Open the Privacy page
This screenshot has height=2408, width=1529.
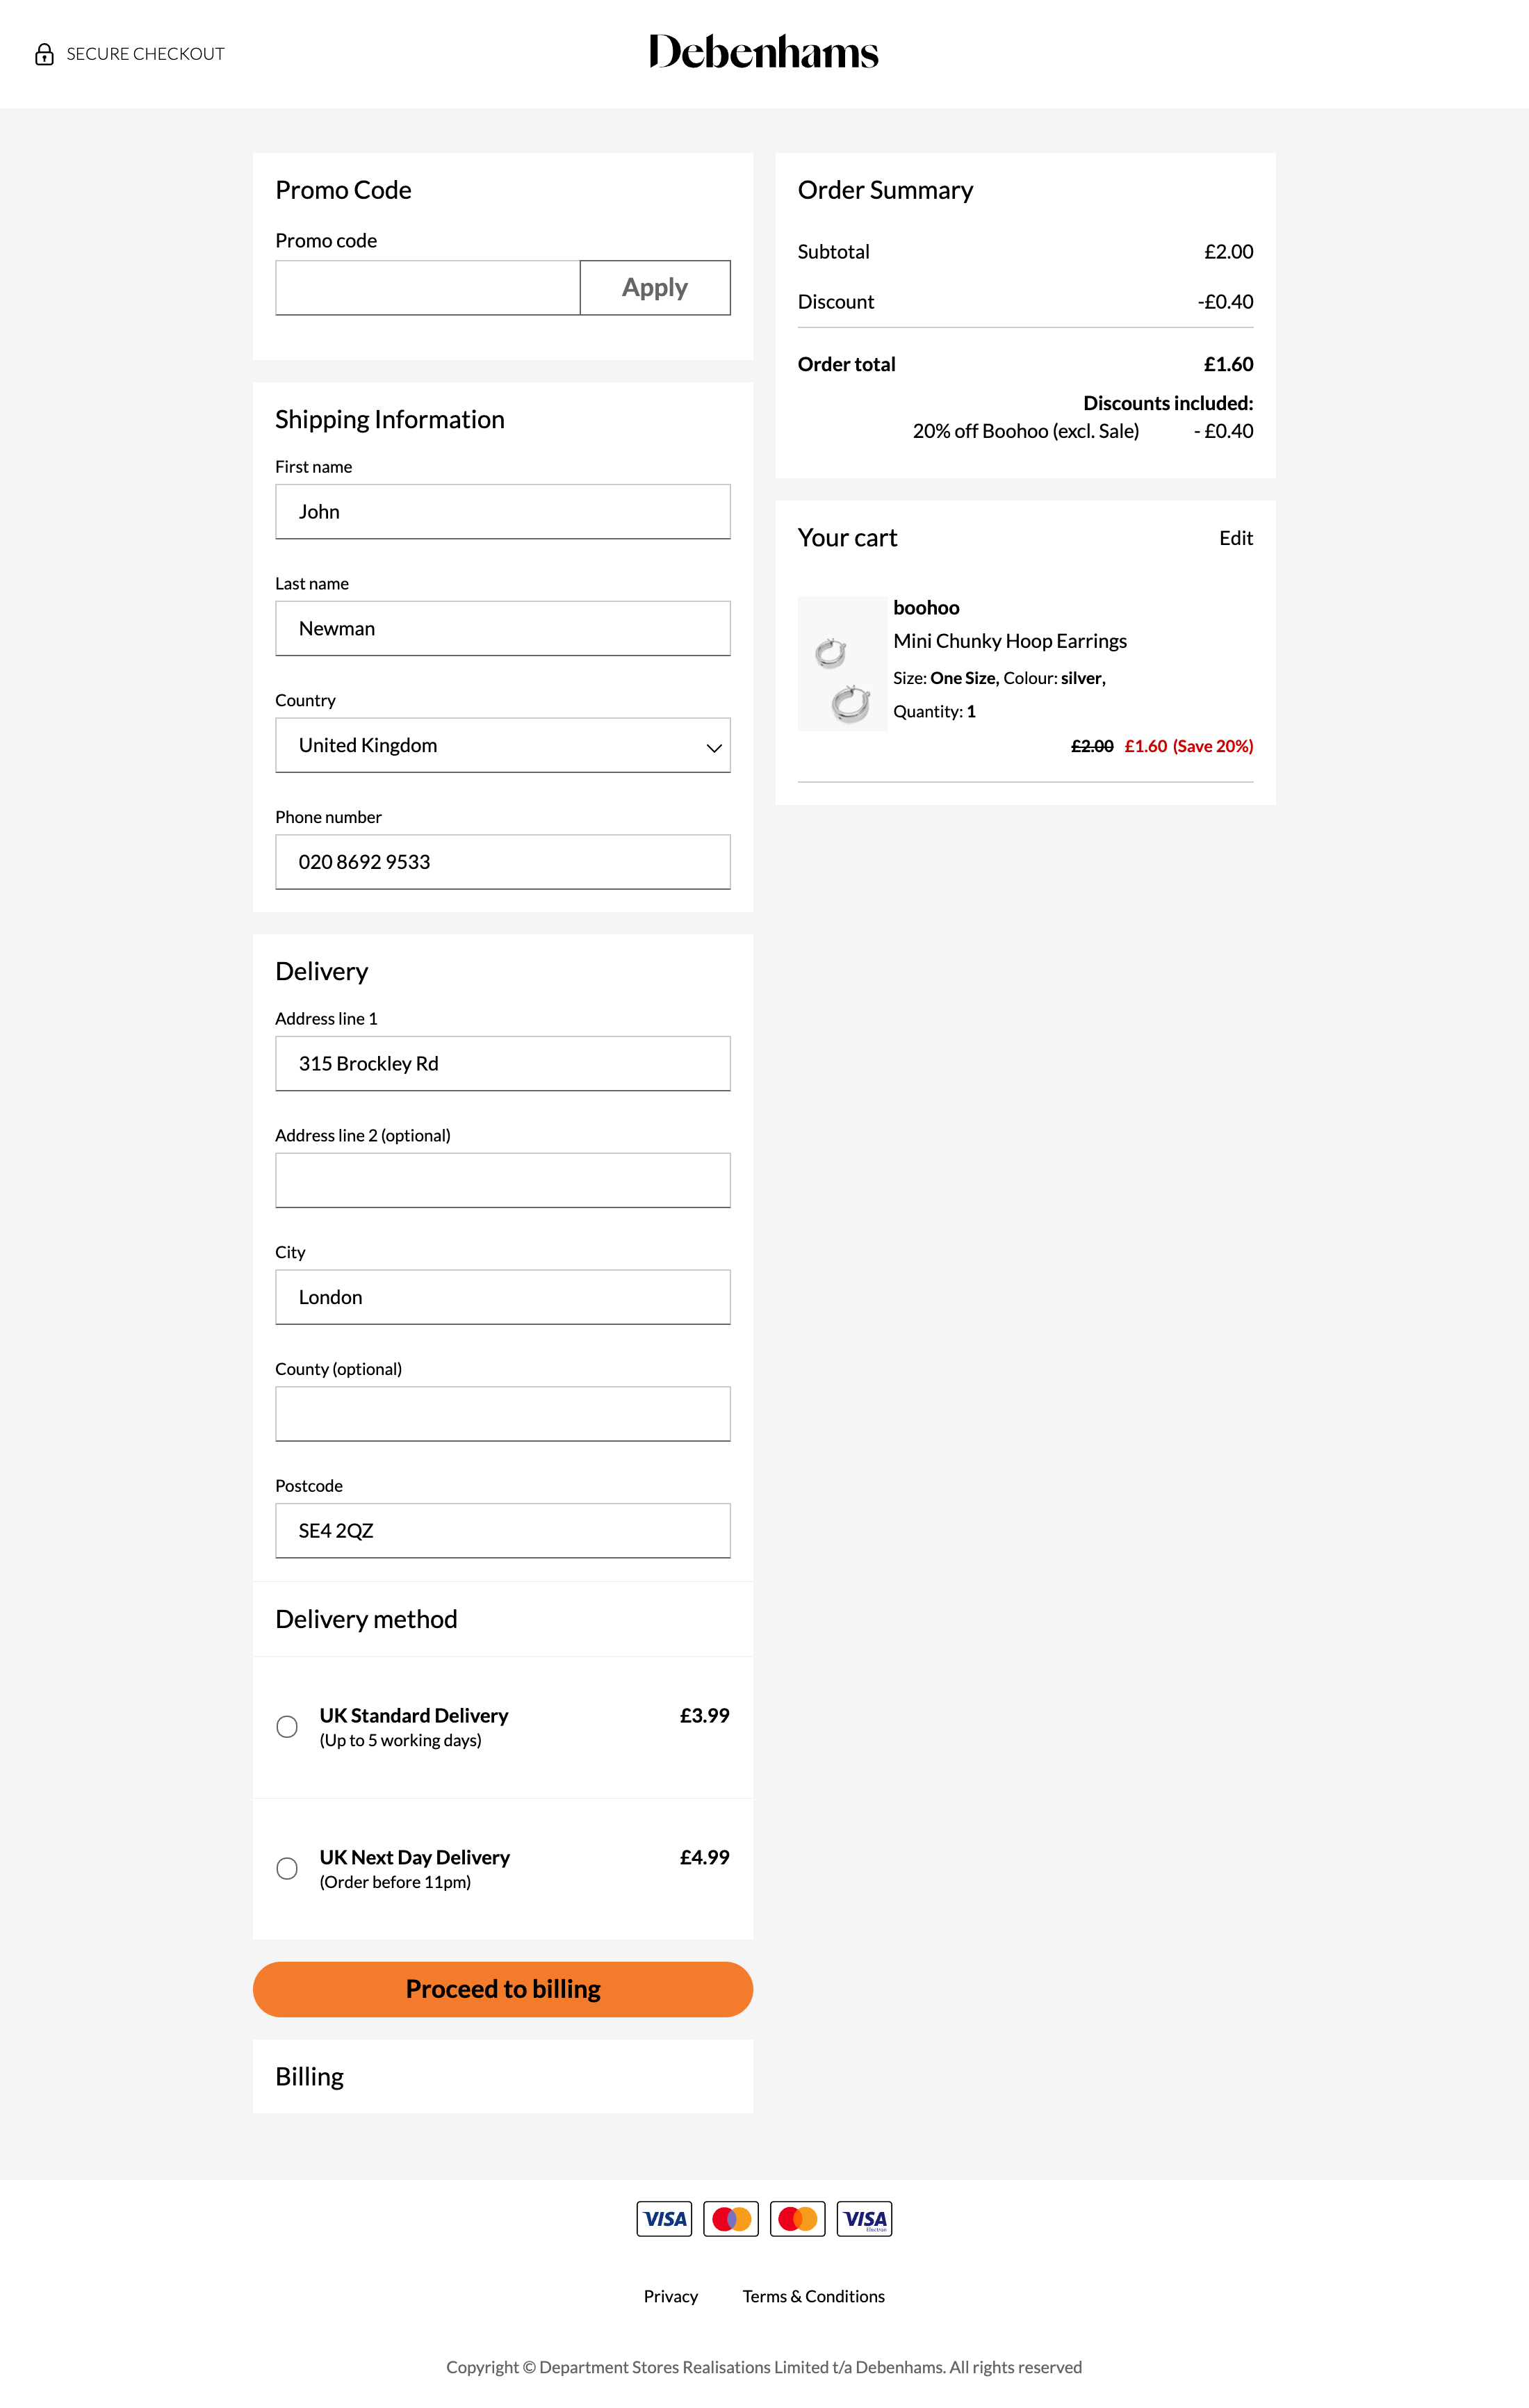670,2296
